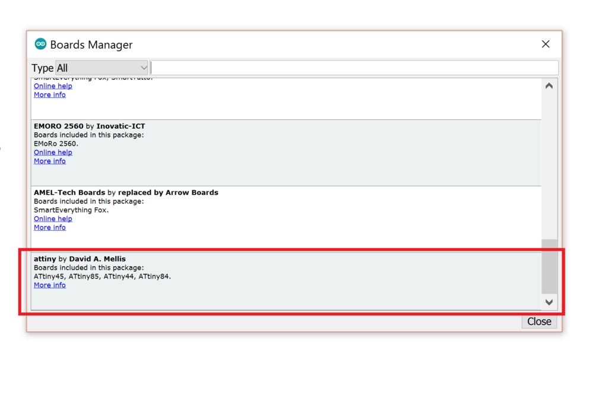The height and width of the screenshot is (399, 608).
Task: Click the 'Type' label beside the dropdown
Action: click(x=42, y=68)
